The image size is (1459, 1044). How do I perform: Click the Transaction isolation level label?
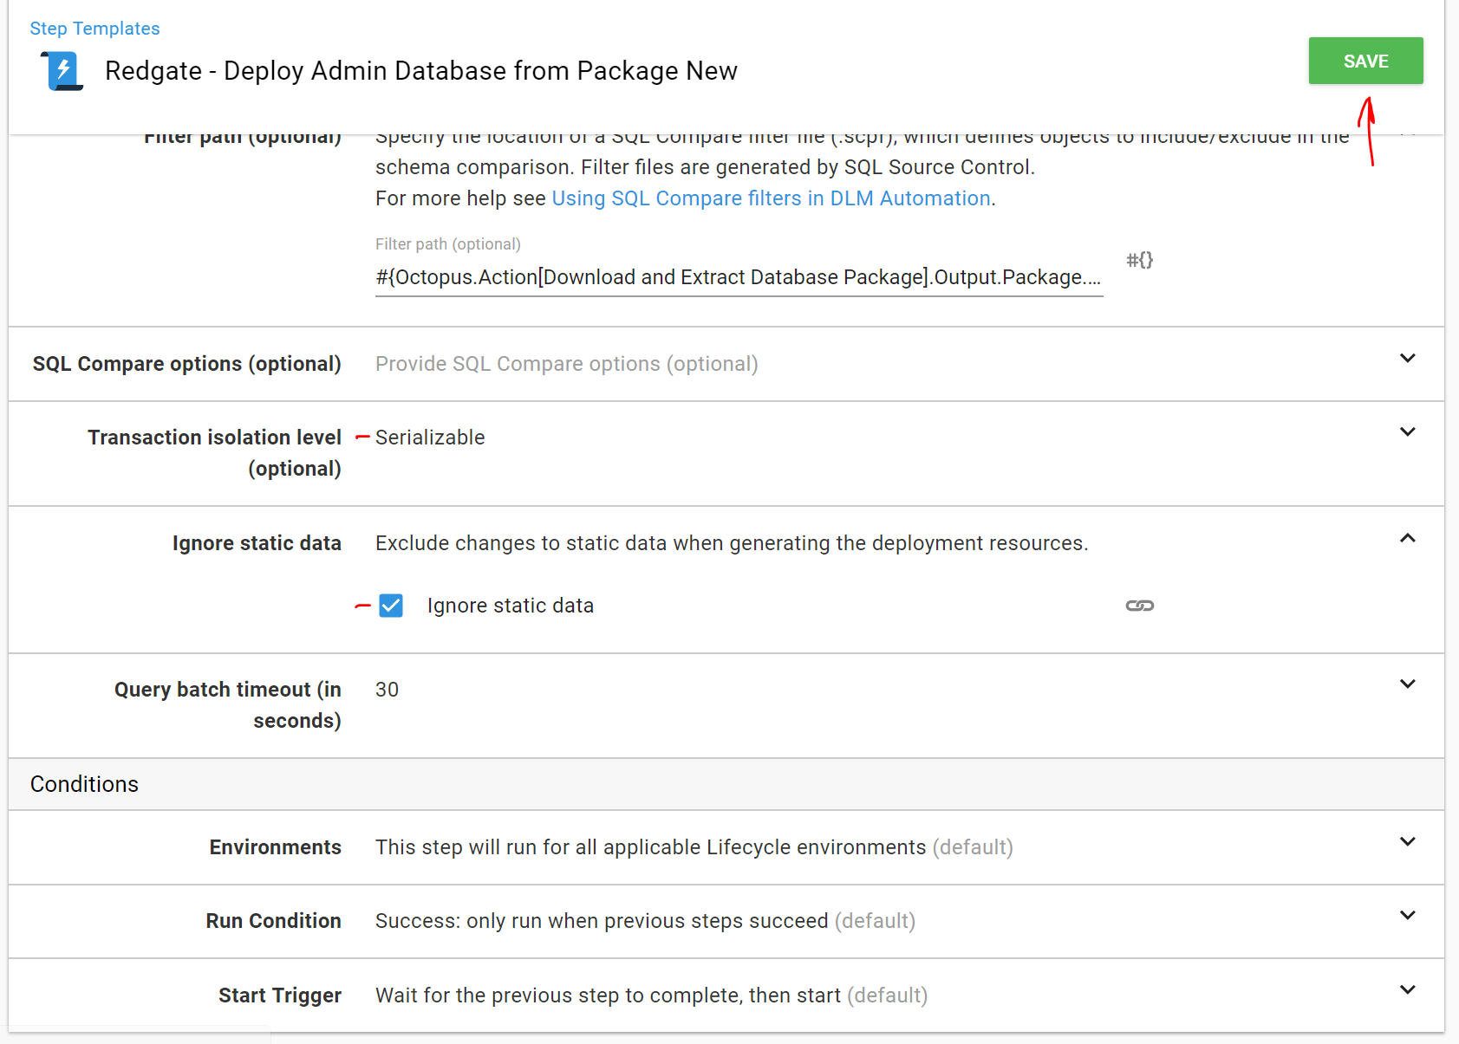214,453
